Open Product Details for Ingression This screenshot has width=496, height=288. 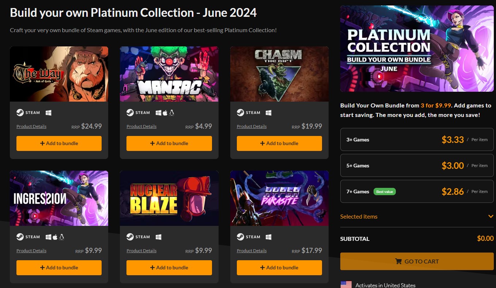tap(31, 251)
